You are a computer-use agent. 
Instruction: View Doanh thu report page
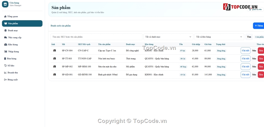pyautogui.click(x=22, y=72)
